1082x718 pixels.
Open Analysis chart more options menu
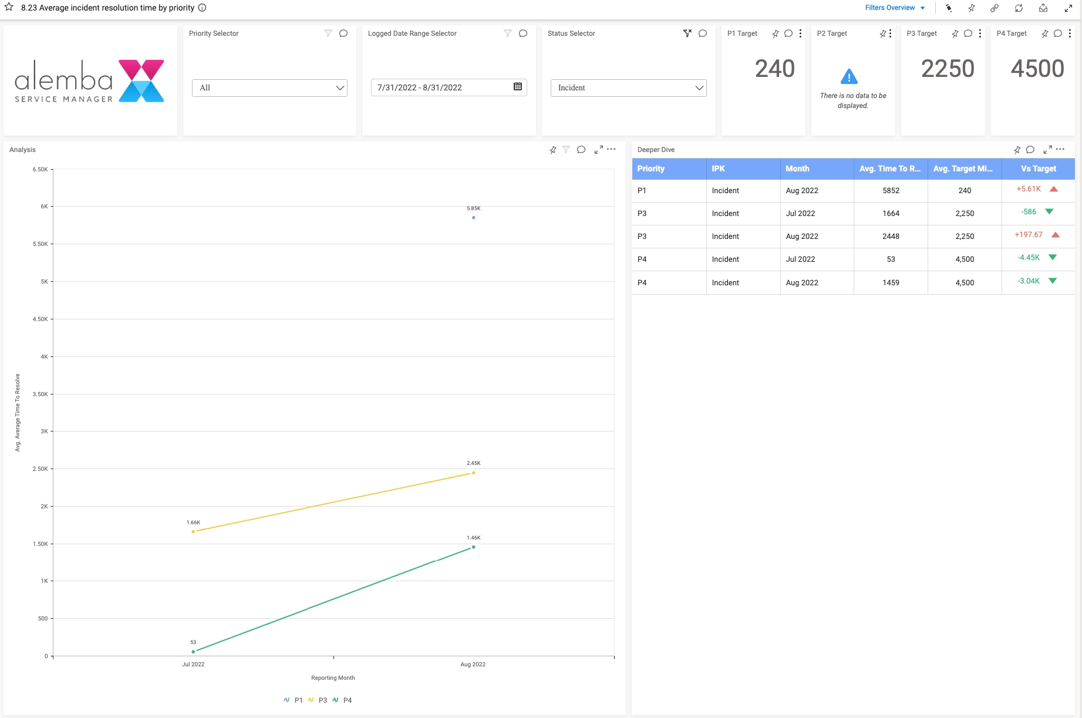click(611, 149)
